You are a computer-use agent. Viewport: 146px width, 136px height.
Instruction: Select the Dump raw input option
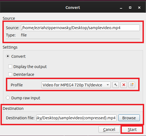pyautogui.click(x=8, y=98)
